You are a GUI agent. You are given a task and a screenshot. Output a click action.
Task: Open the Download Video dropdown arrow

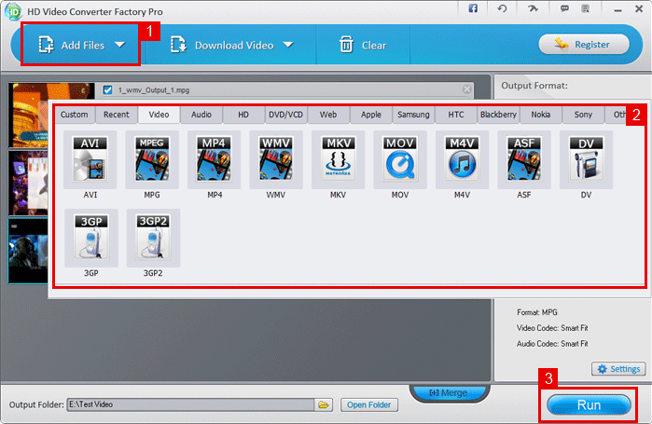coord(288,45)
